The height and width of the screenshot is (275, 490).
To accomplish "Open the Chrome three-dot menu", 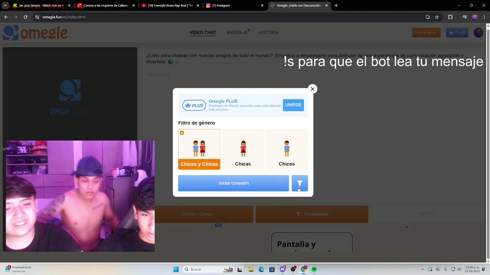I will (485, 17).
